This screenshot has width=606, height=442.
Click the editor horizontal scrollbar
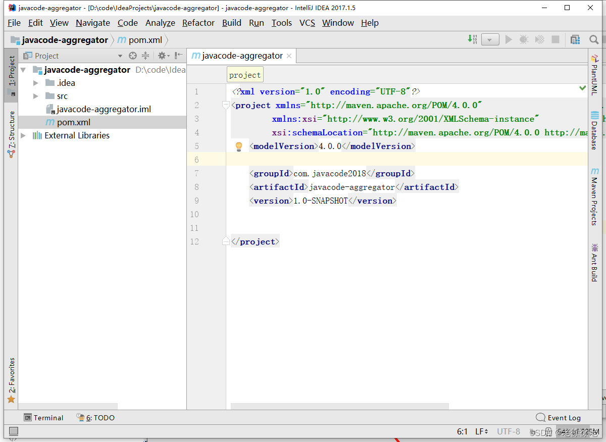point(339,406)
